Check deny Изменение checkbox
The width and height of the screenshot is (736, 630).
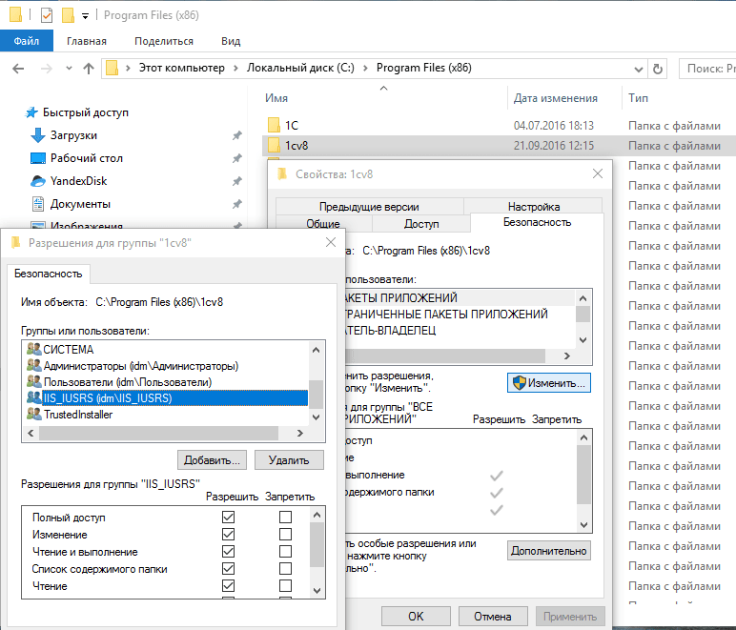285,535
